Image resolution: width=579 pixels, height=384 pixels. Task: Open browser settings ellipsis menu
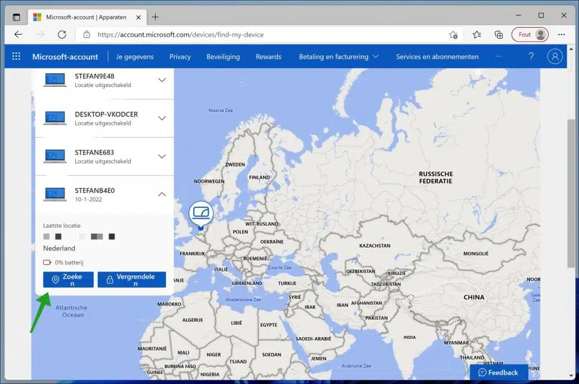(561, 35)
